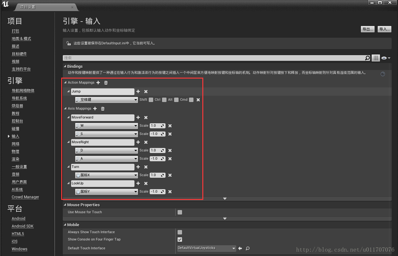Use selected asset arrow for Touch Interface

tap(240, 248)
